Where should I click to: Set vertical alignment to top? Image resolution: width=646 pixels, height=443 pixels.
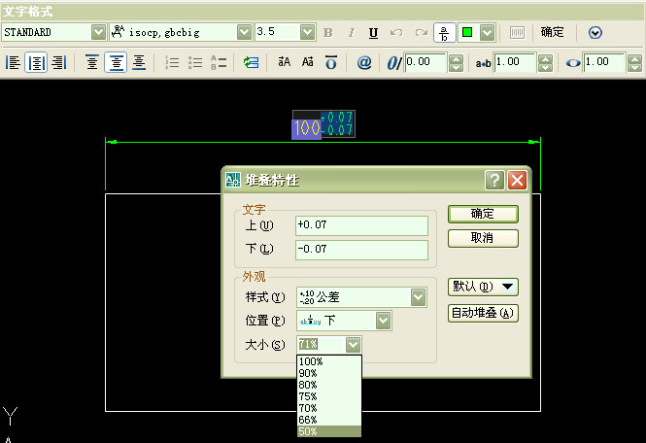(x=92, y=62)
